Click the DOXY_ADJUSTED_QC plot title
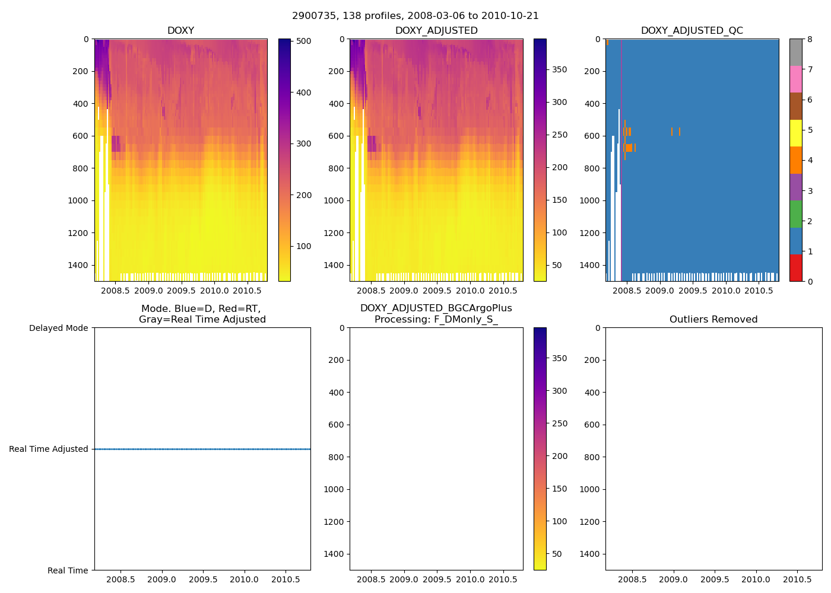The image size is (831, 593). [692, 31]
